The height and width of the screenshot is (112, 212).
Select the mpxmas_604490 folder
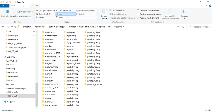click(x=73, y=64)
